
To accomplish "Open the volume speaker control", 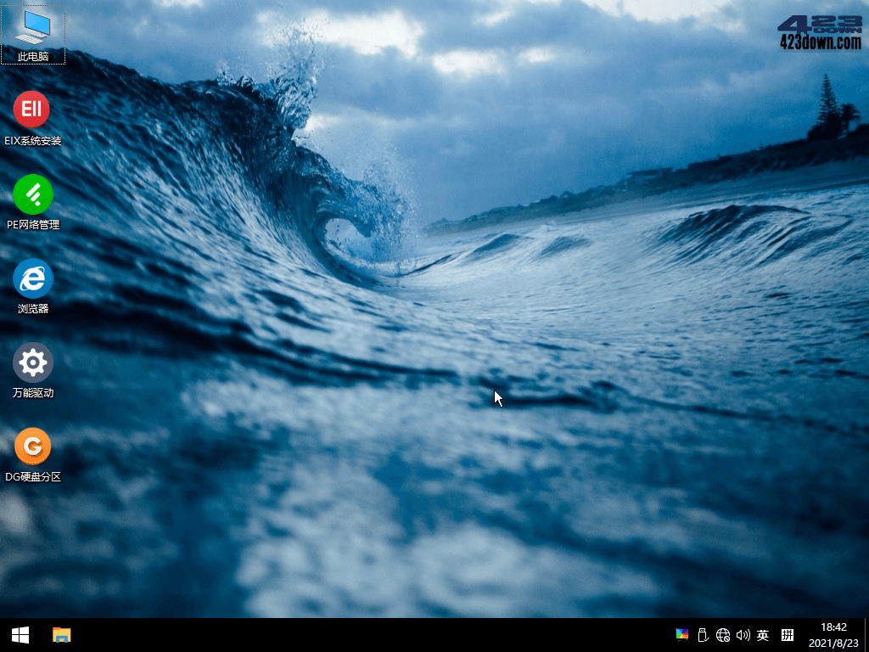I will (x=743, y=634).
